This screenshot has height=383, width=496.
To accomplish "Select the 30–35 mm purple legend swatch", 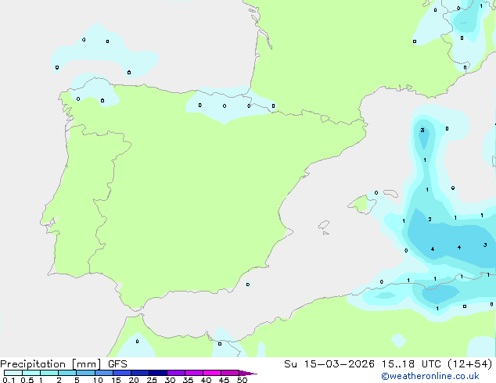I will point(176,373).
